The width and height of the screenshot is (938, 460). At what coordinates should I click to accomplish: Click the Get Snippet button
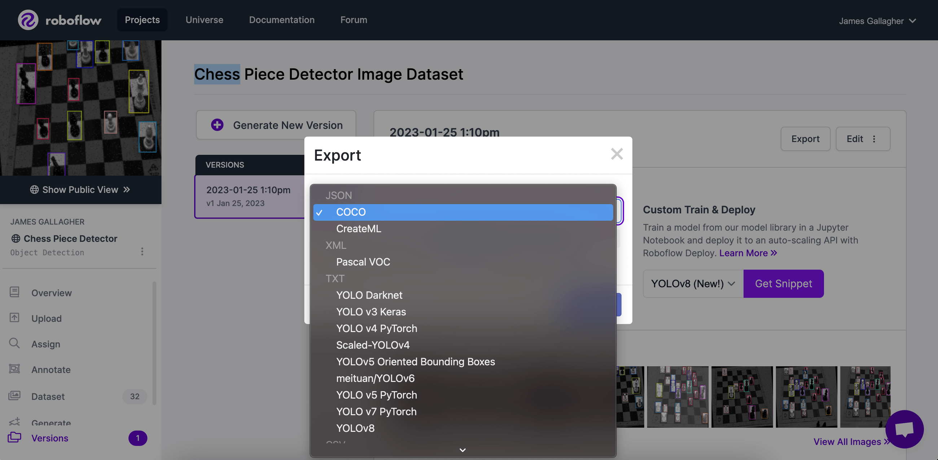[783, 283]
